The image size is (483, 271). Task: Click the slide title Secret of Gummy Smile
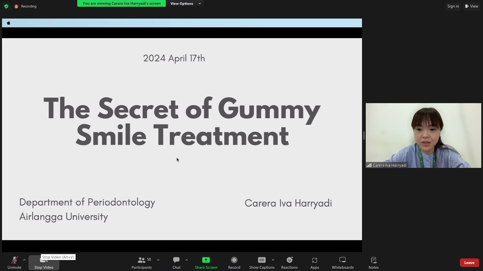[x=182, y=122]
